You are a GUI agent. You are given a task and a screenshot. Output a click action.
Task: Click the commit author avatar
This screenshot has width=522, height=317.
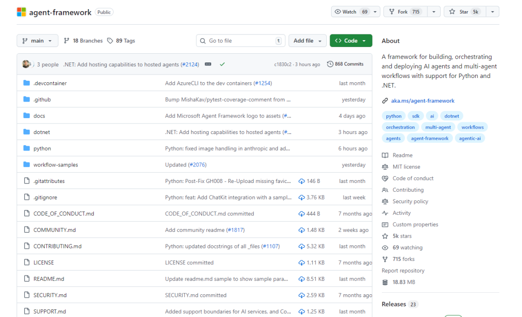pyautogui.click(x=26, y=64)
